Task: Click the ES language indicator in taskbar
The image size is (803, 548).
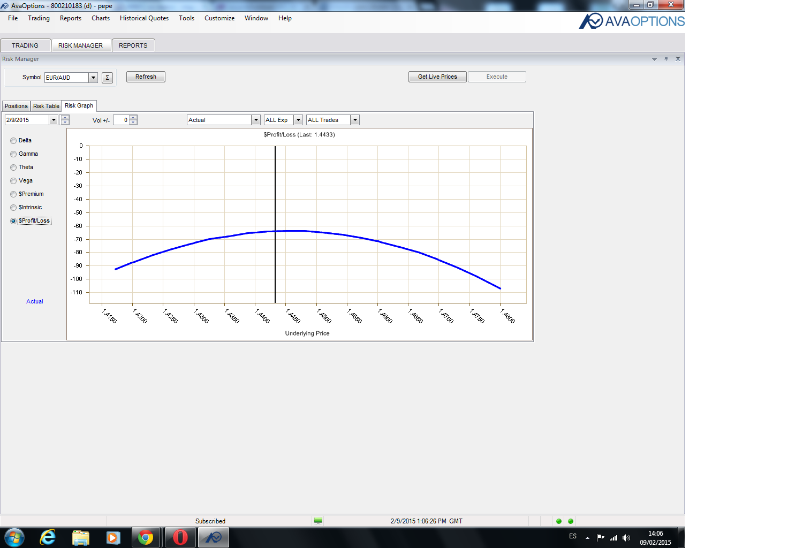Action: point(573,536)
